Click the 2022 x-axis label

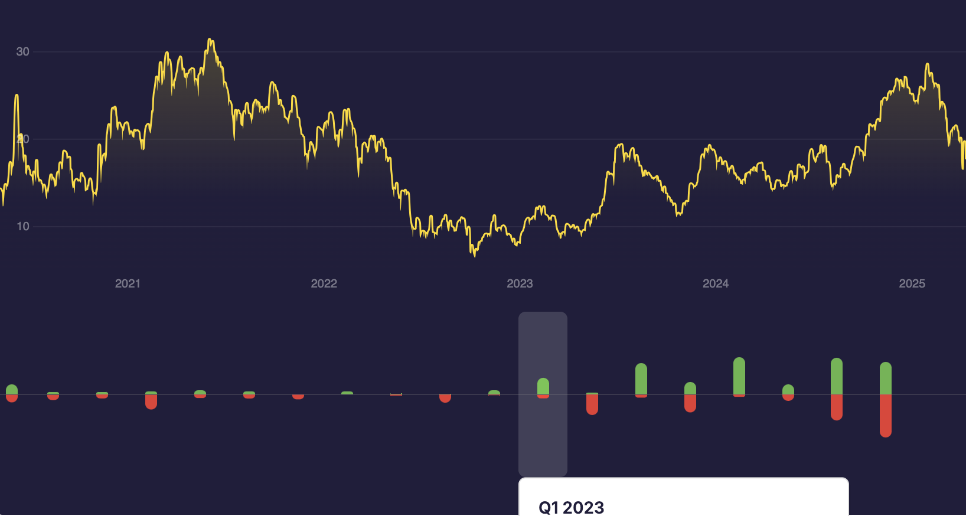coord(324,284)
